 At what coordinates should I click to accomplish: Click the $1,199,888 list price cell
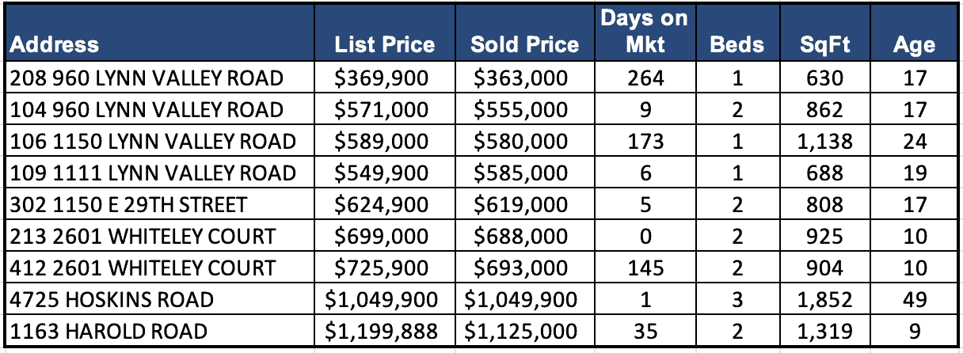pyautogui.click(x=385, y=332)
